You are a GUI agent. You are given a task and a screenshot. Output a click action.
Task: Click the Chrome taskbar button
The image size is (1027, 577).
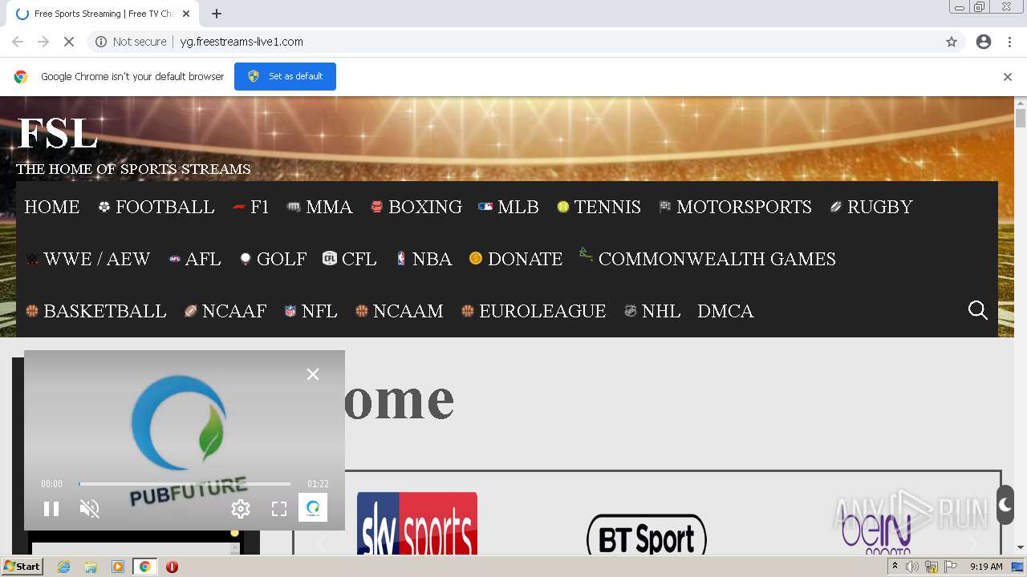tap(144, 567)
